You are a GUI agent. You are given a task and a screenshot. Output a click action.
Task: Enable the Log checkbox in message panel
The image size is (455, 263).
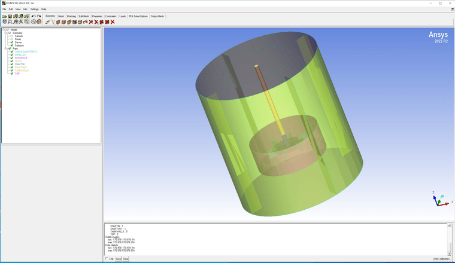(107, 259)
